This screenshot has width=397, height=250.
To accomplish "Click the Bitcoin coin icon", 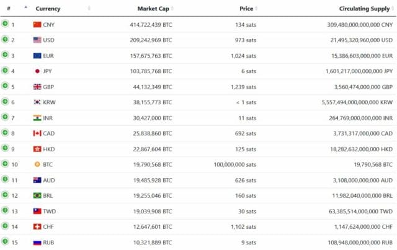I will coord(37,164).
